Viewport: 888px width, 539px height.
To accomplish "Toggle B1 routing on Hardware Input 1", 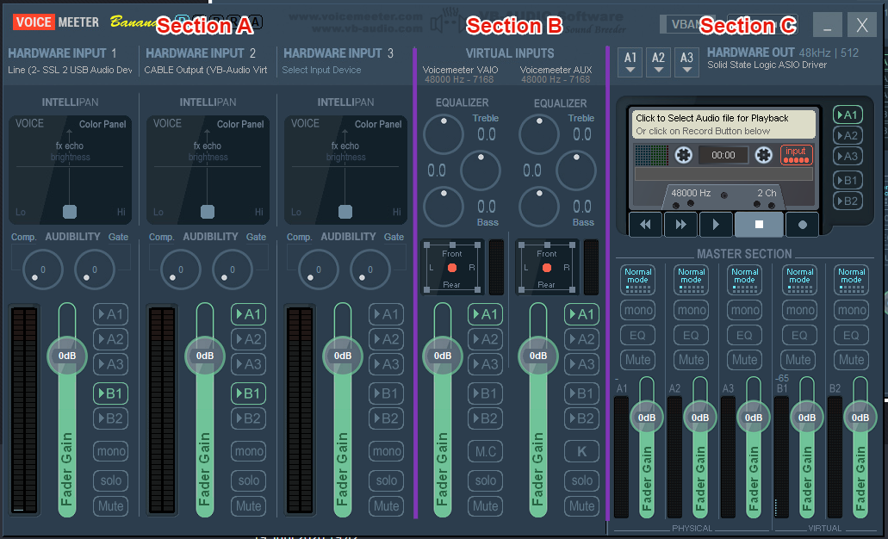I will 110,393.
